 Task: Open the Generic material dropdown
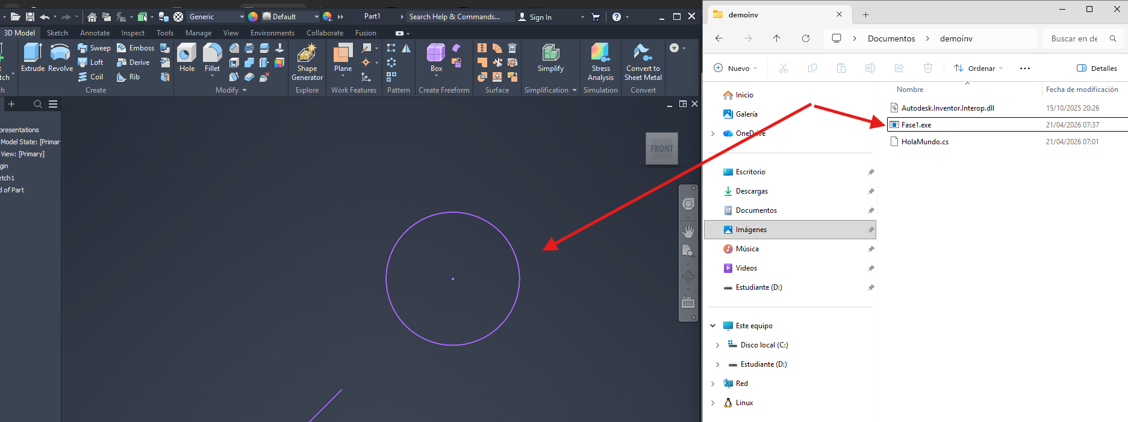[216, 17]
